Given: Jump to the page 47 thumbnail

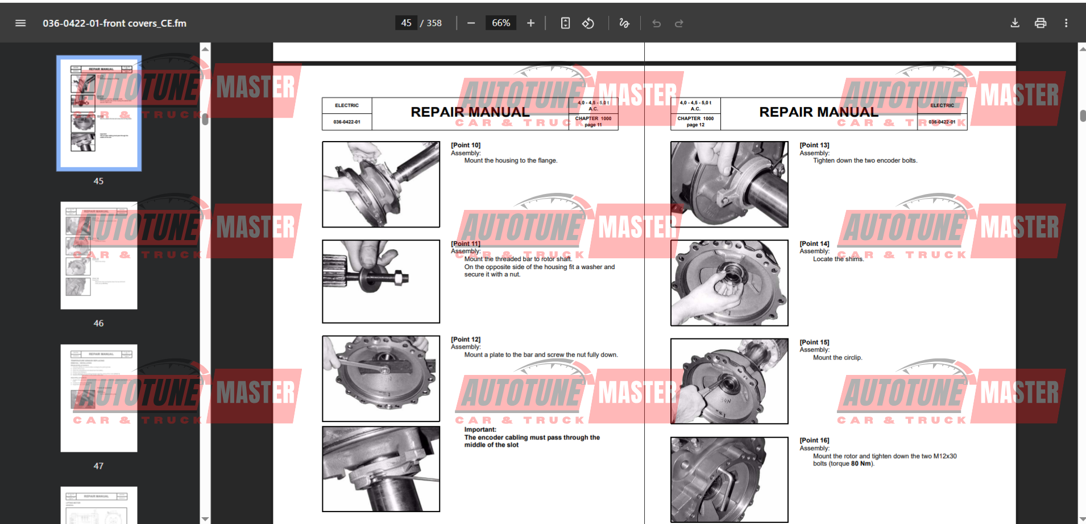Looking at the screenshot, I should [x=99, y=398].
